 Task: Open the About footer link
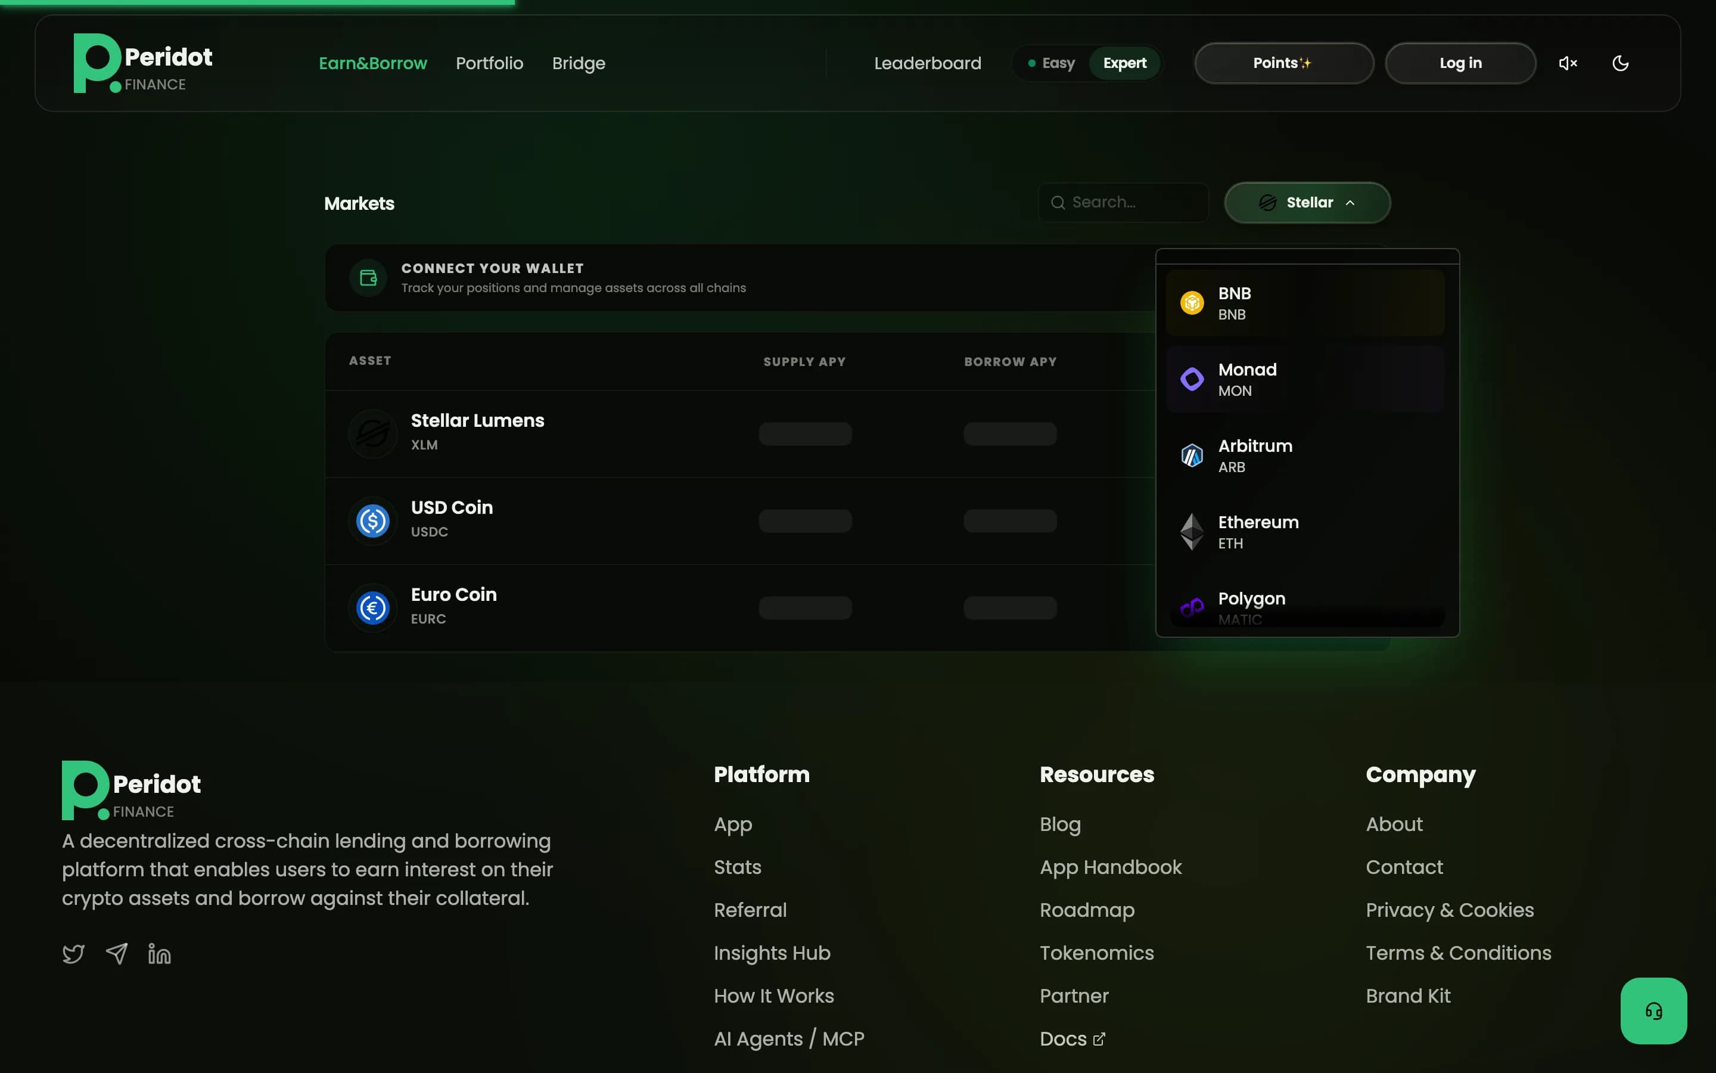coord(1394,824)
